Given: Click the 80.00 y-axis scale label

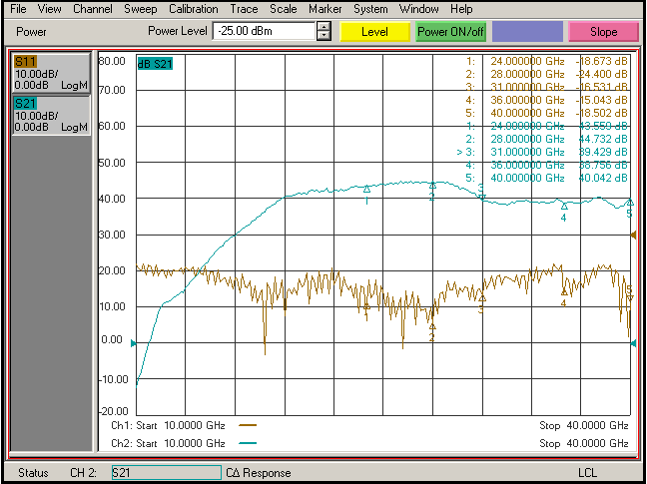Looking at the screenshot, I should coord(112,62).
